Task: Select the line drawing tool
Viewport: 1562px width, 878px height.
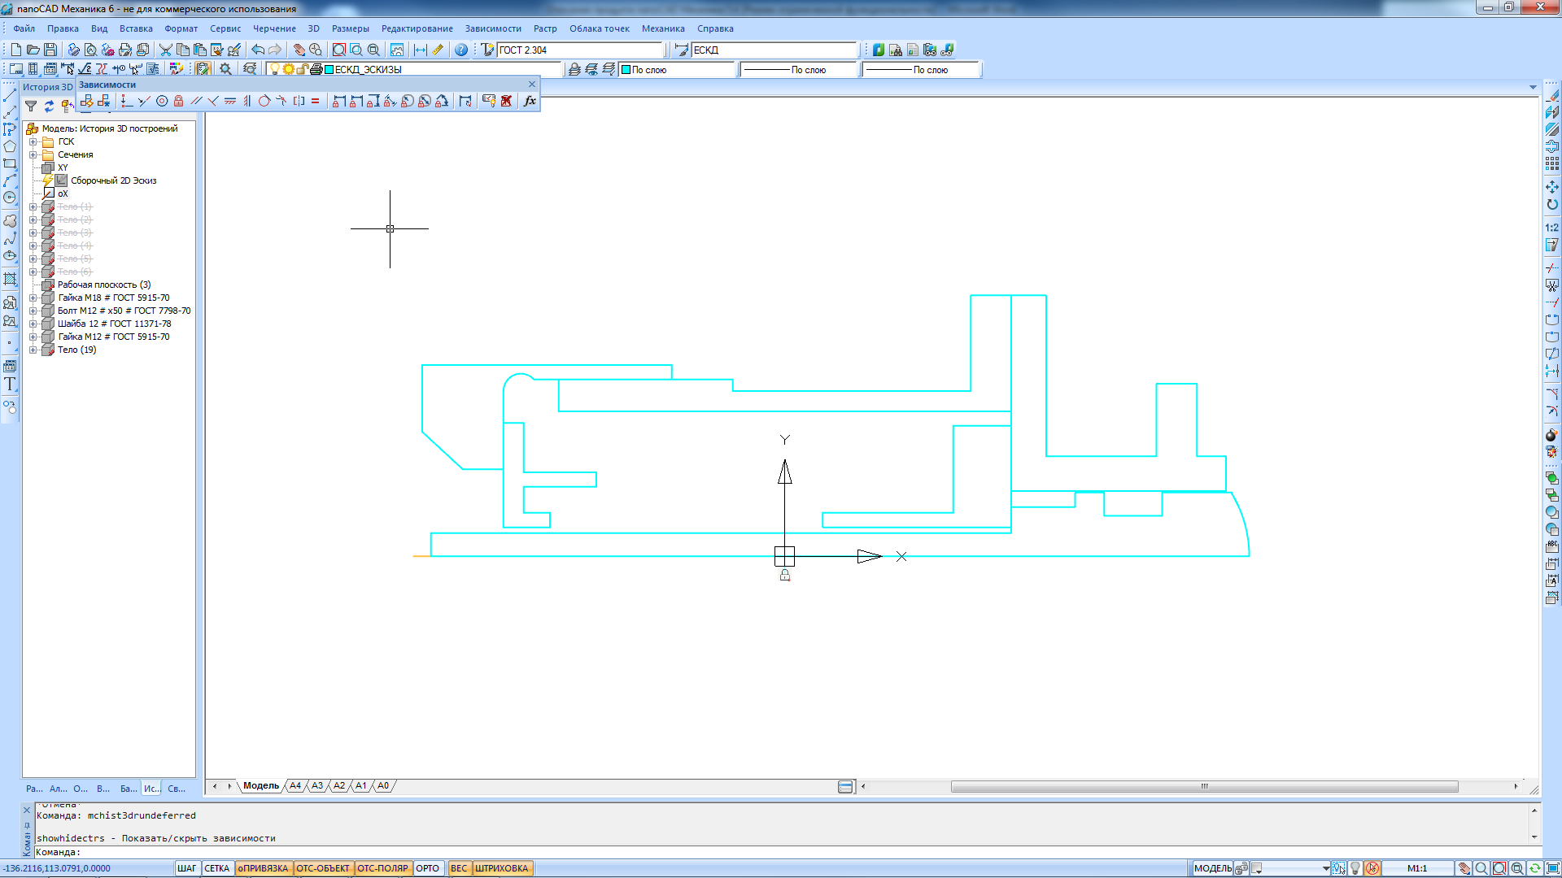Action: click(10, 95)
